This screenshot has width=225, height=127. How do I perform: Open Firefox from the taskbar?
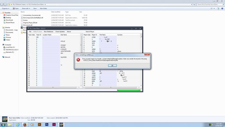(25, 124)
